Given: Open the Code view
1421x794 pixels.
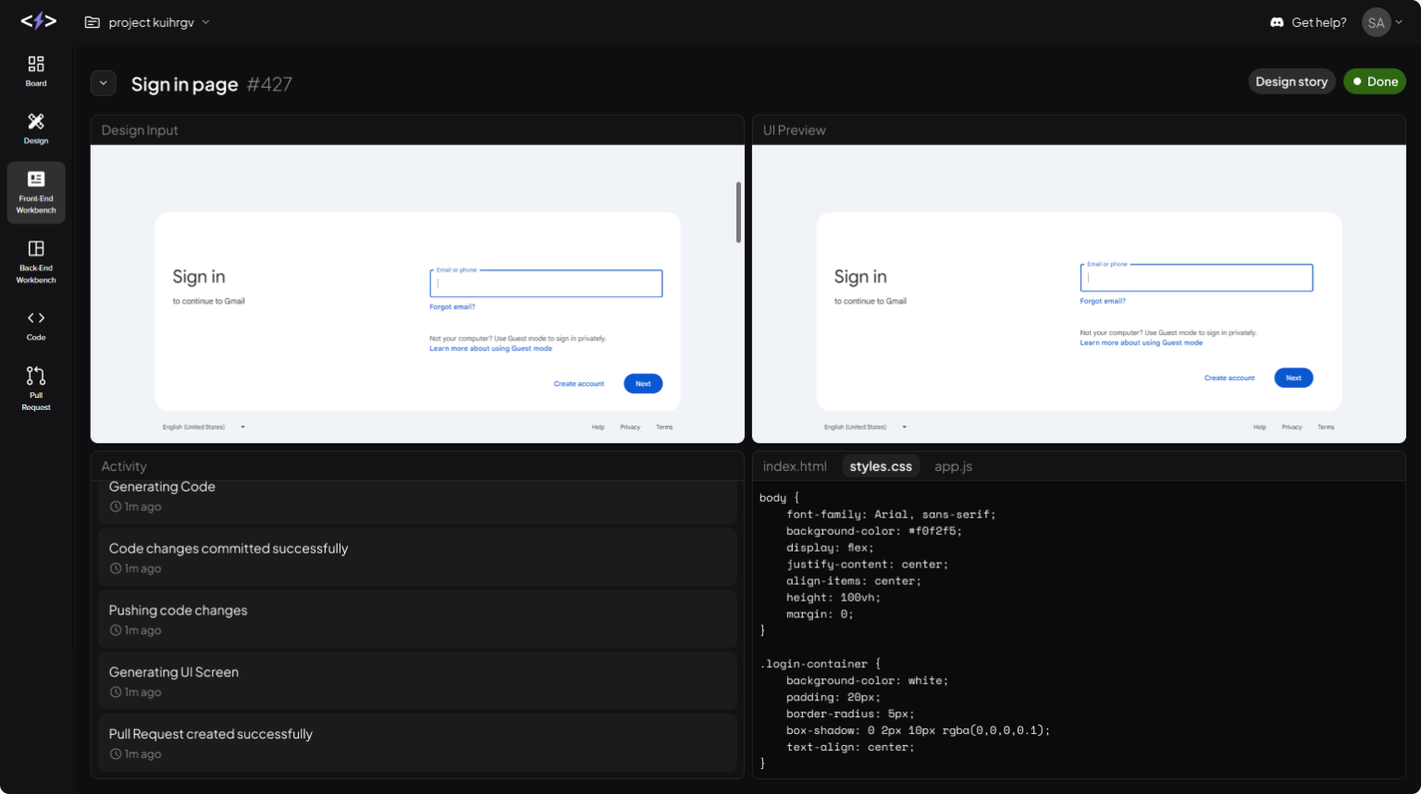Looking at the screenshot, I should point(35,325).
